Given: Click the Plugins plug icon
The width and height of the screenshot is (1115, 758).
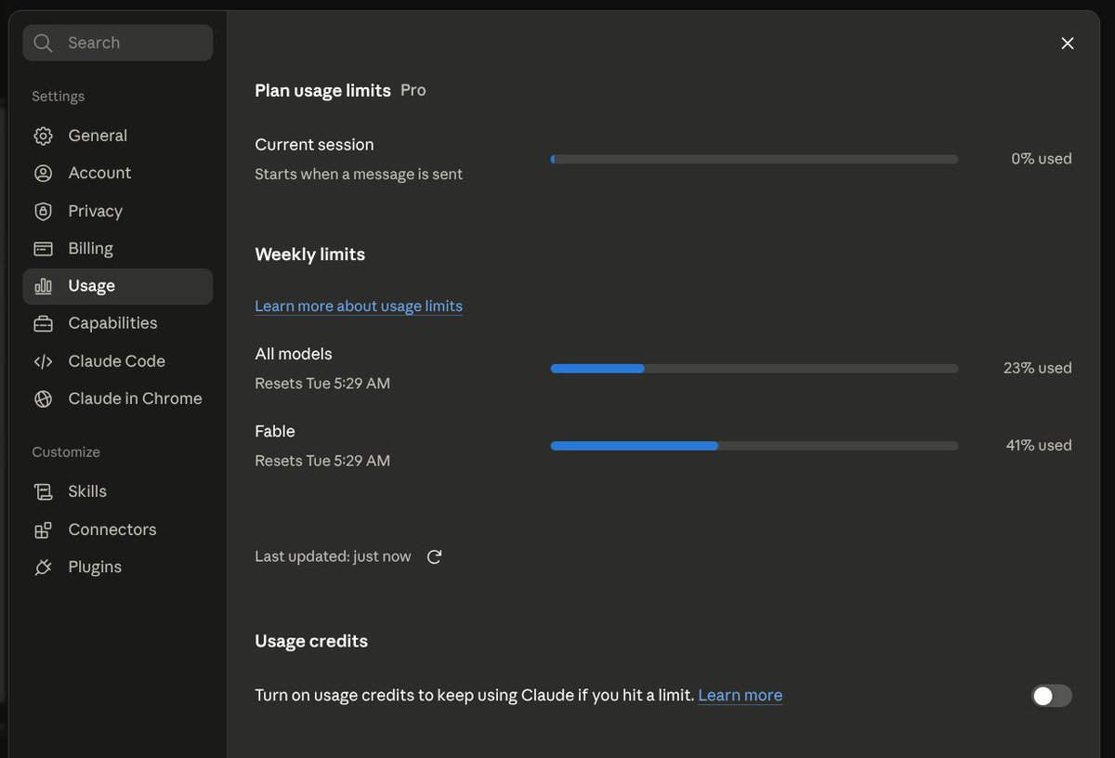Looking at the screenshot, I should tap(43, 567).
